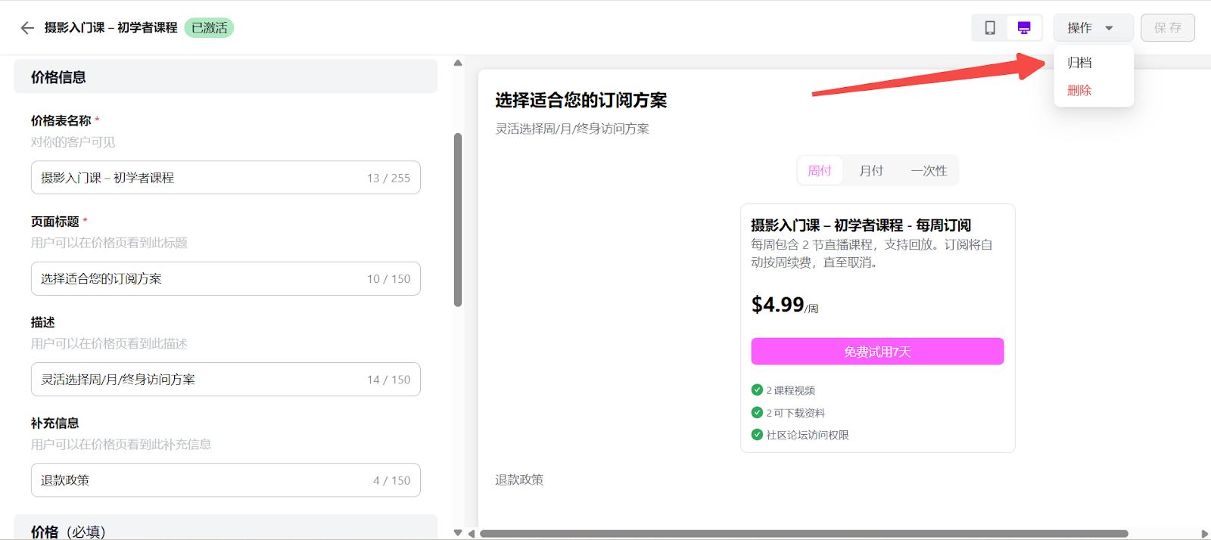The image size is (1211, 540).
Task: Click the 免费试用7天 button
Action: (877, 352)
